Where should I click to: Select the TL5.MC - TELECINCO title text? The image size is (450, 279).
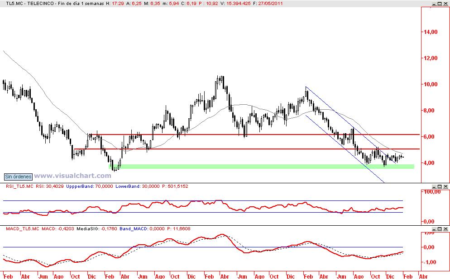click(30, 4)
